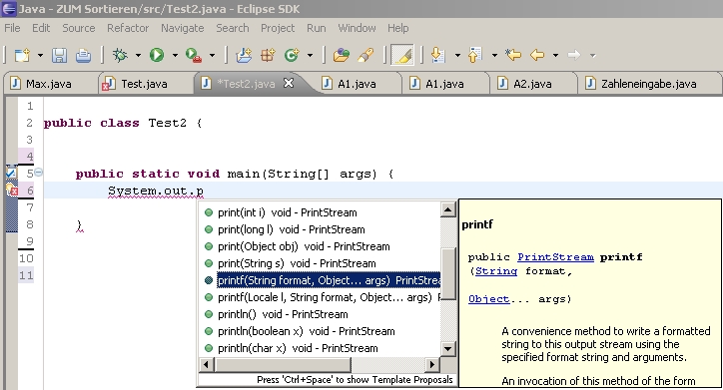This screenshot has width=723, height=390.
Task: Switch to the A2.java tab
Action: click(532, 84)
